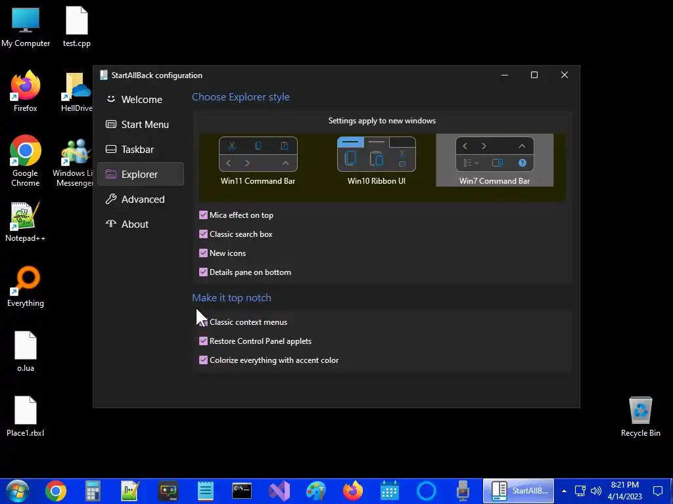The height and width of the screenshot is (504, 673).
Task: Open the Command Prompt taskbar icon
Action: click(242, 491)
